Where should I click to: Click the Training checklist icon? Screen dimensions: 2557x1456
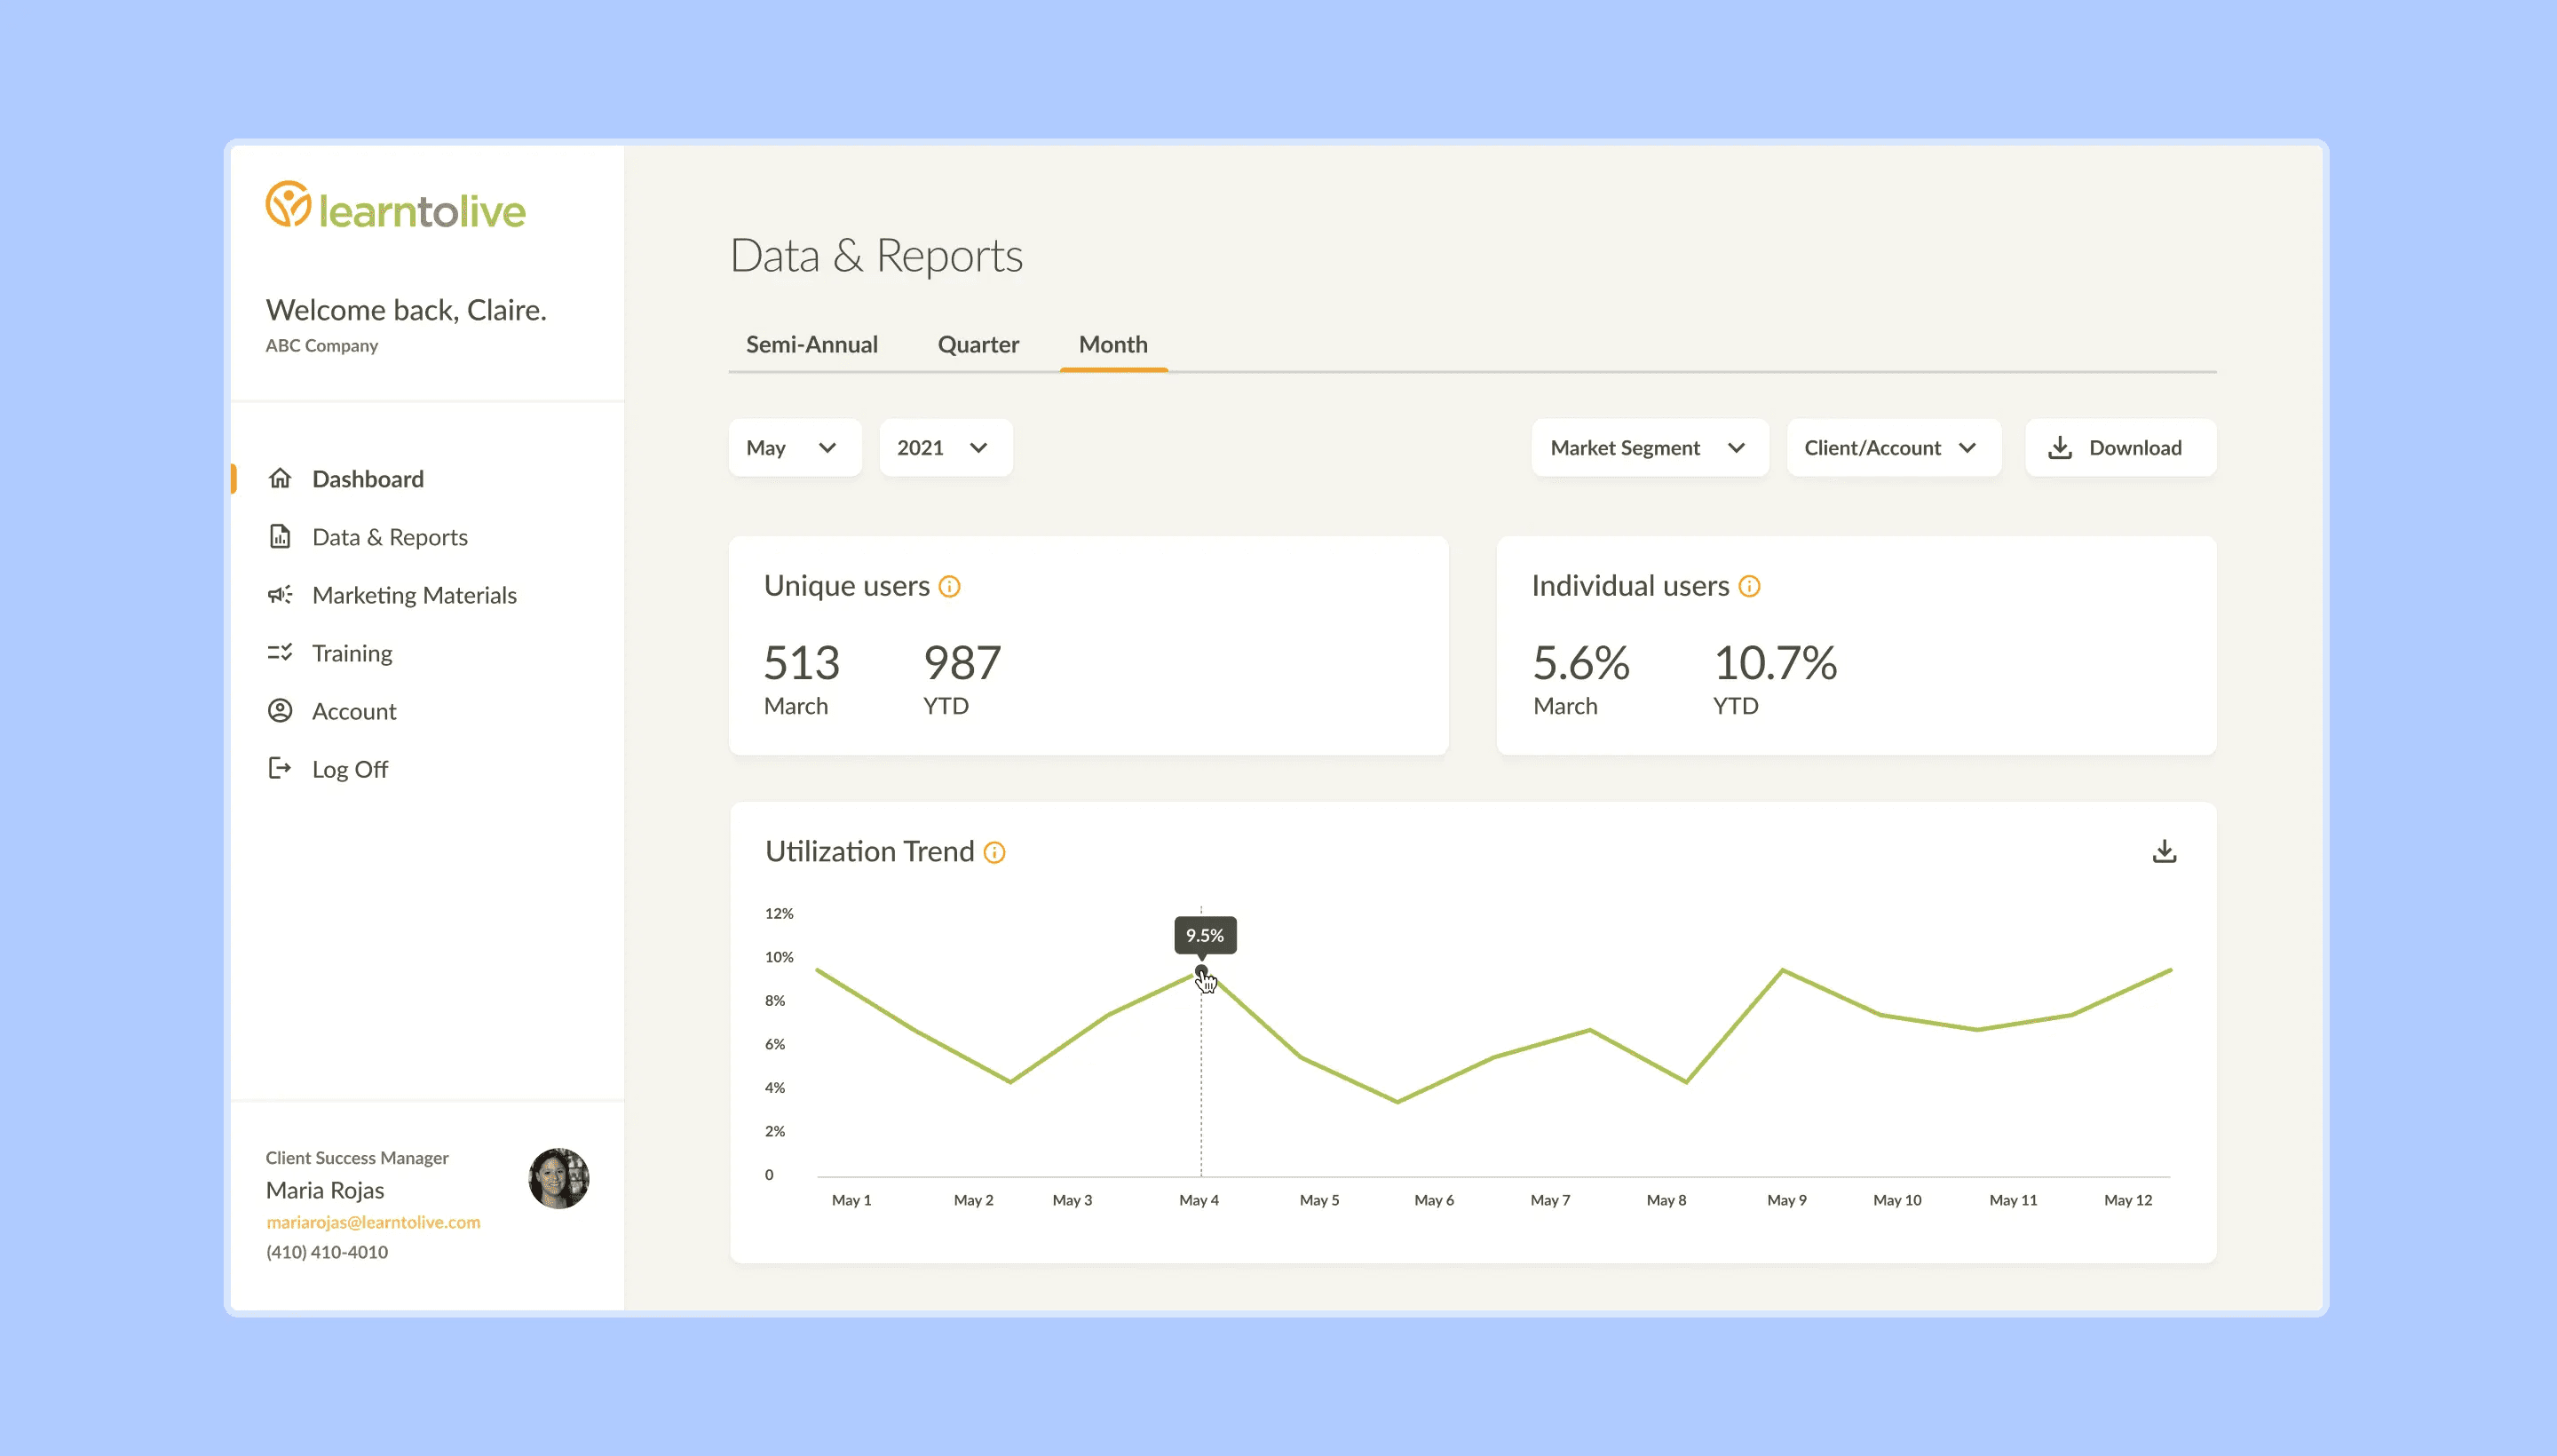point(280,653)
